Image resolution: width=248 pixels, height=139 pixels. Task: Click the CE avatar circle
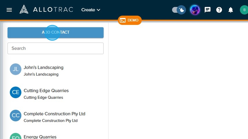[16, 92]
